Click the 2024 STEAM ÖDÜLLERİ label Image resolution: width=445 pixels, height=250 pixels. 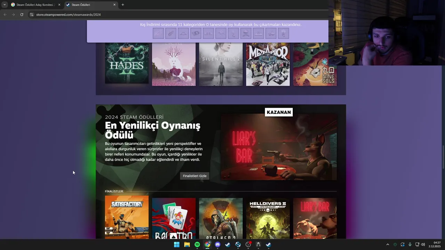134,117
